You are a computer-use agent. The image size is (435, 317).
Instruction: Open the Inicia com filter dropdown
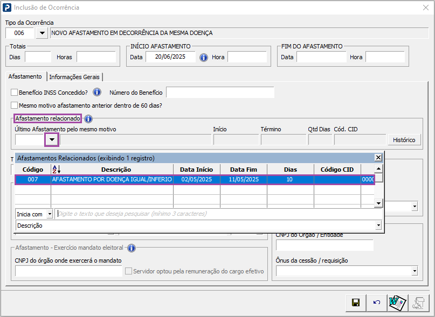click(x=50, y=214)
